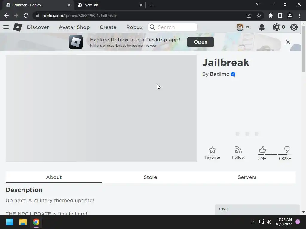Click the Roblox logo home icon
The image size is (306, 229).
pos(18,27)
